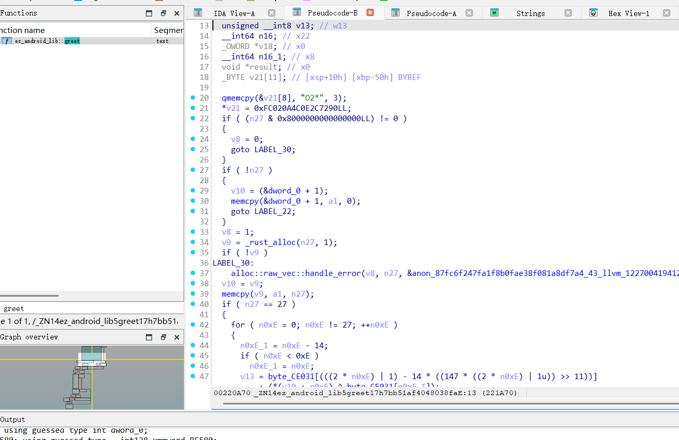Screen dimensions: 679x440
Task: Float the Functions panel window
Action: pos(163,13)
